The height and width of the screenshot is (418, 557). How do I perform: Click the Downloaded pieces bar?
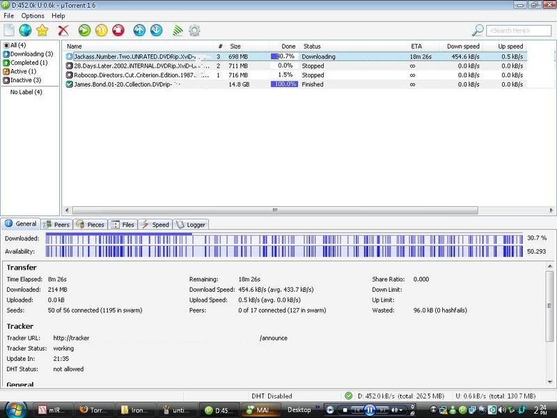pyautogui.click(x=284, y=238)
